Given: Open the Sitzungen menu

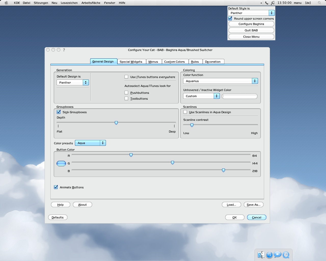Looking at the screenshot, I should (x=41, y=3).
